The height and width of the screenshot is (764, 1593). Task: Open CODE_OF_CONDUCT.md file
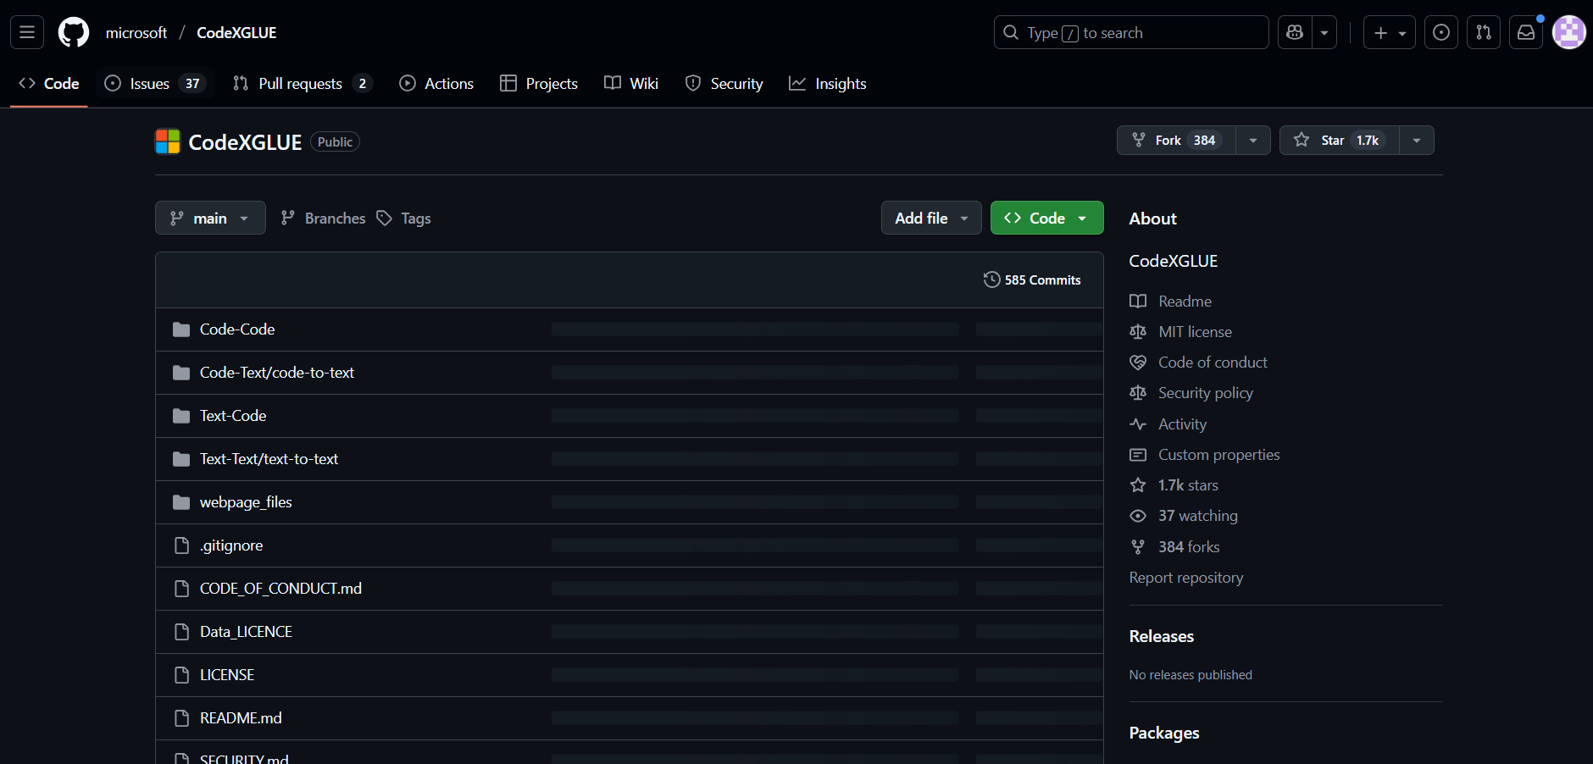[280, 589]
